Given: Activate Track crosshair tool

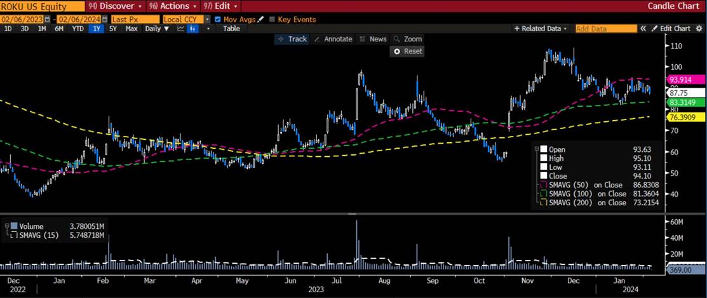Looking at the screenshot, I should (292, 39).
